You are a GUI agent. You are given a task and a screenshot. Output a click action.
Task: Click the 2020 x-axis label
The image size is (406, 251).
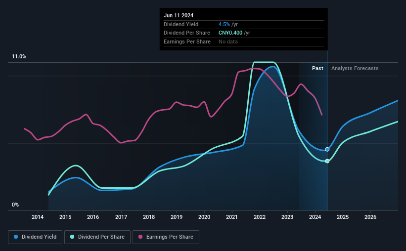pos(204,217)
